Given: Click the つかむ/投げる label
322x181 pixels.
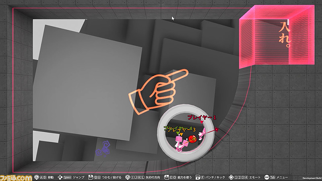Looking at the screenshot, I should coord(111,177).
